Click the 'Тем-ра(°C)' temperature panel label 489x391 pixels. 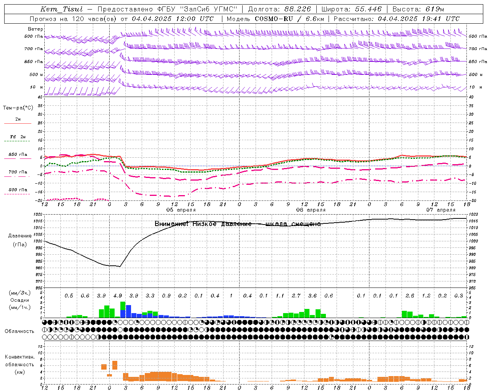[x=18, y=108]
